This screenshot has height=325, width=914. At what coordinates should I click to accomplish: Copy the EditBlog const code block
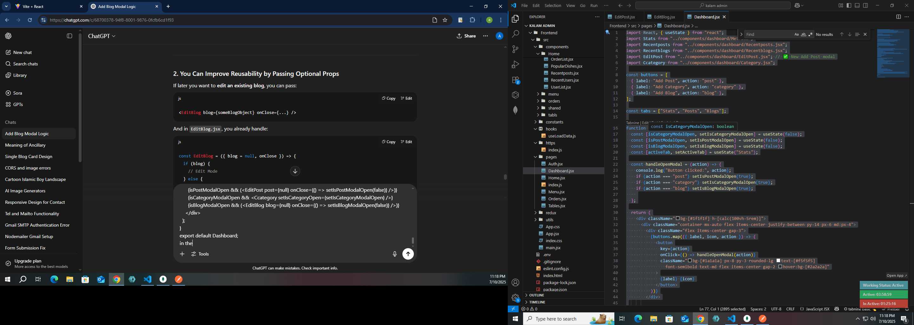point(388,142)
